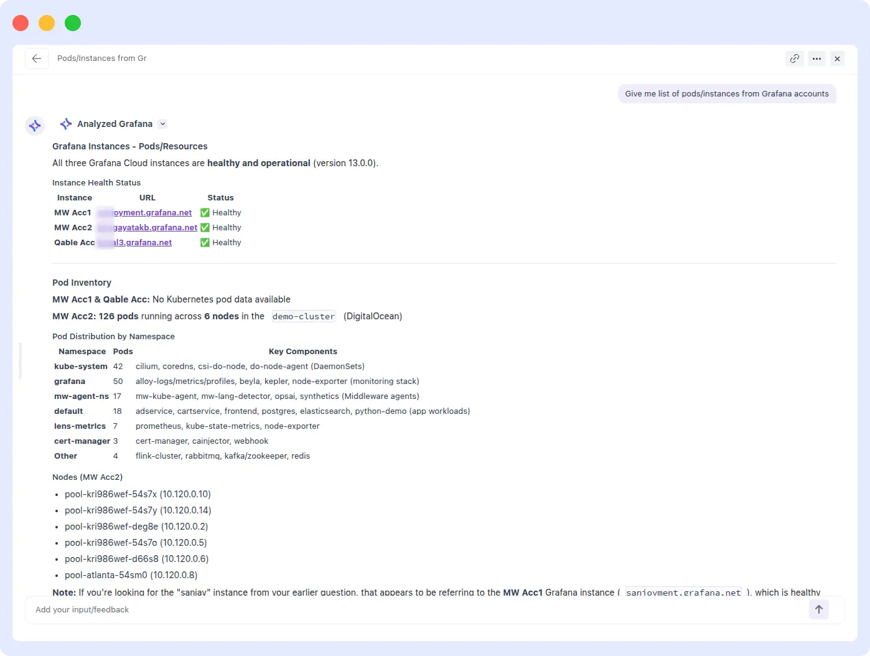The image size is (870, 656).
Task: Click the green check for Qable Acc
Action: pos(205,243)
